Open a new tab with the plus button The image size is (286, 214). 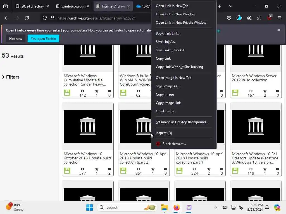220,6
